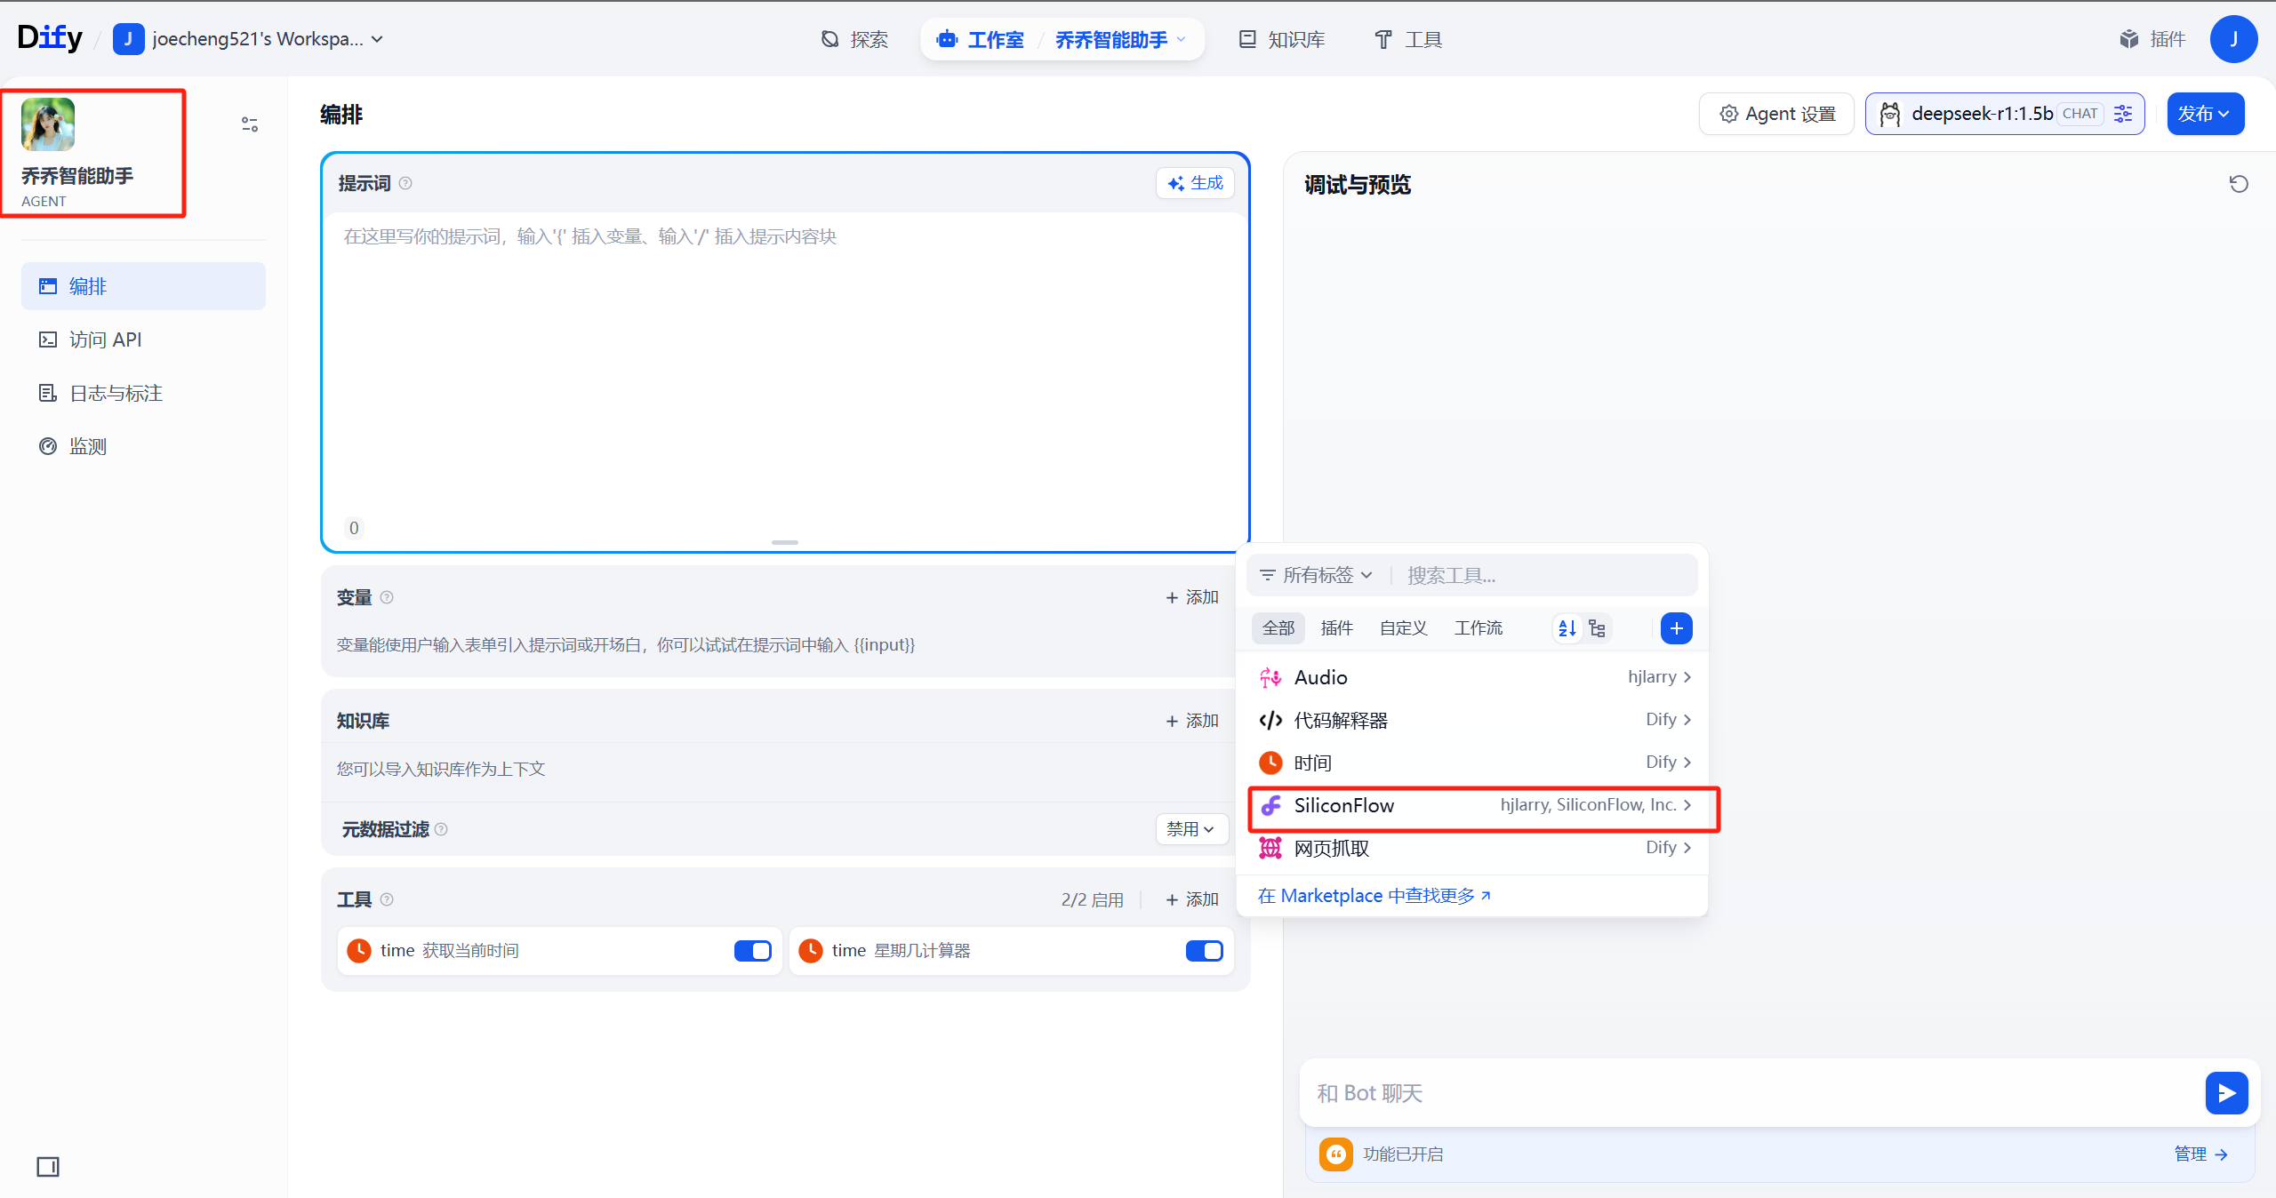
Task: Click the 乔乔智能助手 avatar thumbnail
Action: click(x=48, y=124)
